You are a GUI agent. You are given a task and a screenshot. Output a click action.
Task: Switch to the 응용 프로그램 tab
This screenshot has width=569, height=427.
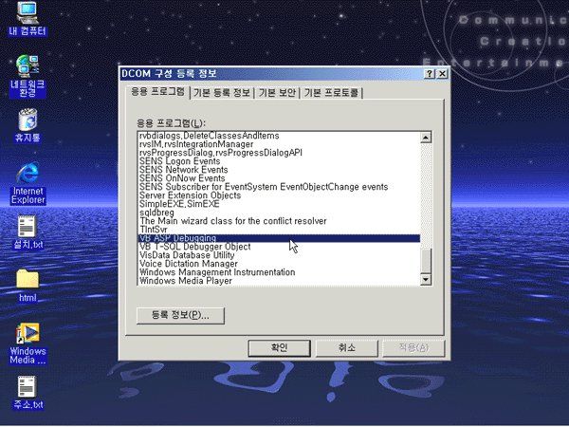[x=157, y=92]
